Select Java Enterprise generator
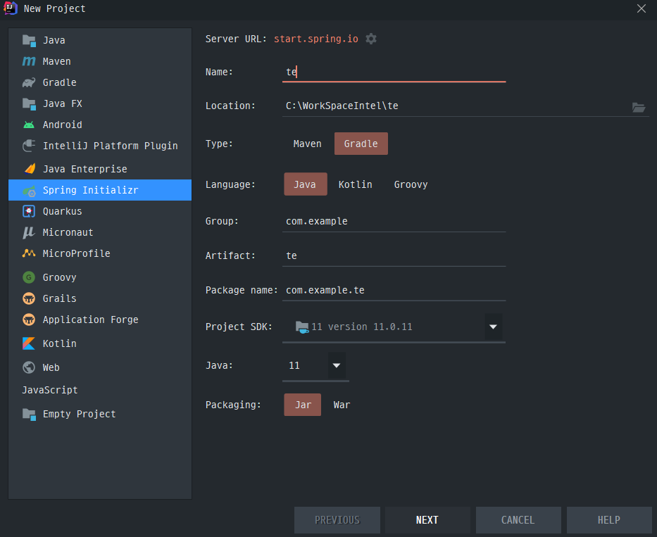 tap(100, 169)
